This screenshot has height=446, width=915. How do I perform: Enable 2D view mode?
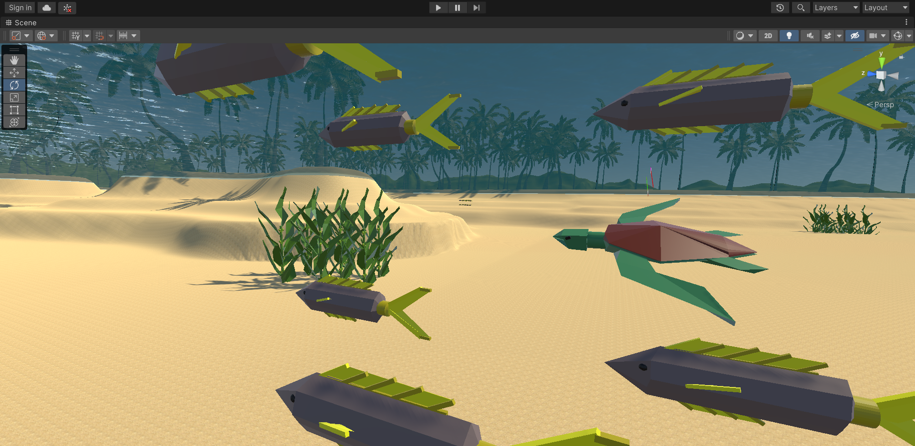tap(768, 36)
